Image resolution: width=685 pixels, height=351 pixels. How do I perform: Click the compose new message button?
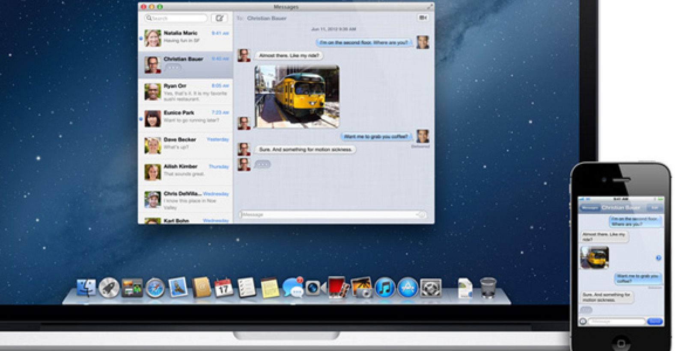219,18
